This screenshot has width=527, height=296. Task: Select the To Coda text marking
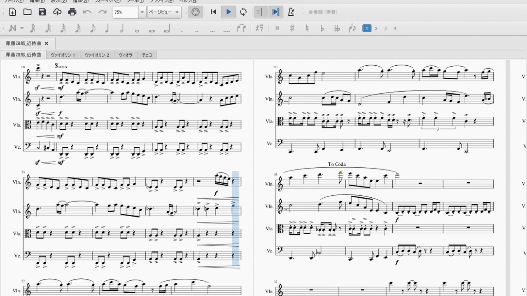(x=337, y=164)
